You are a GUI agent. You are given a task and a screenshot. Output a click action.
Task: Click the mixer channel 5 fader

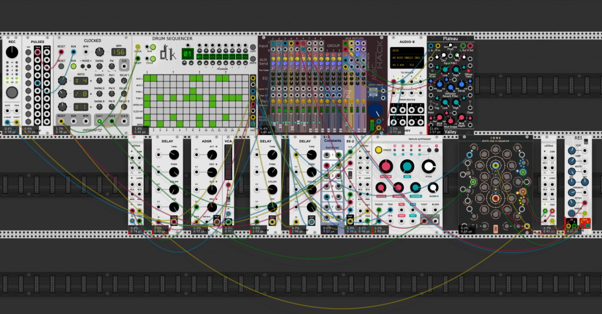(x=297, y=122)
